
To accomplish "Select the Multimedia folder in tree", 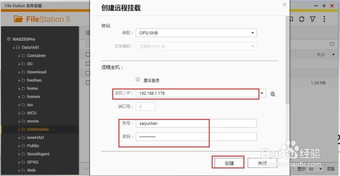I will coord(38,129).
